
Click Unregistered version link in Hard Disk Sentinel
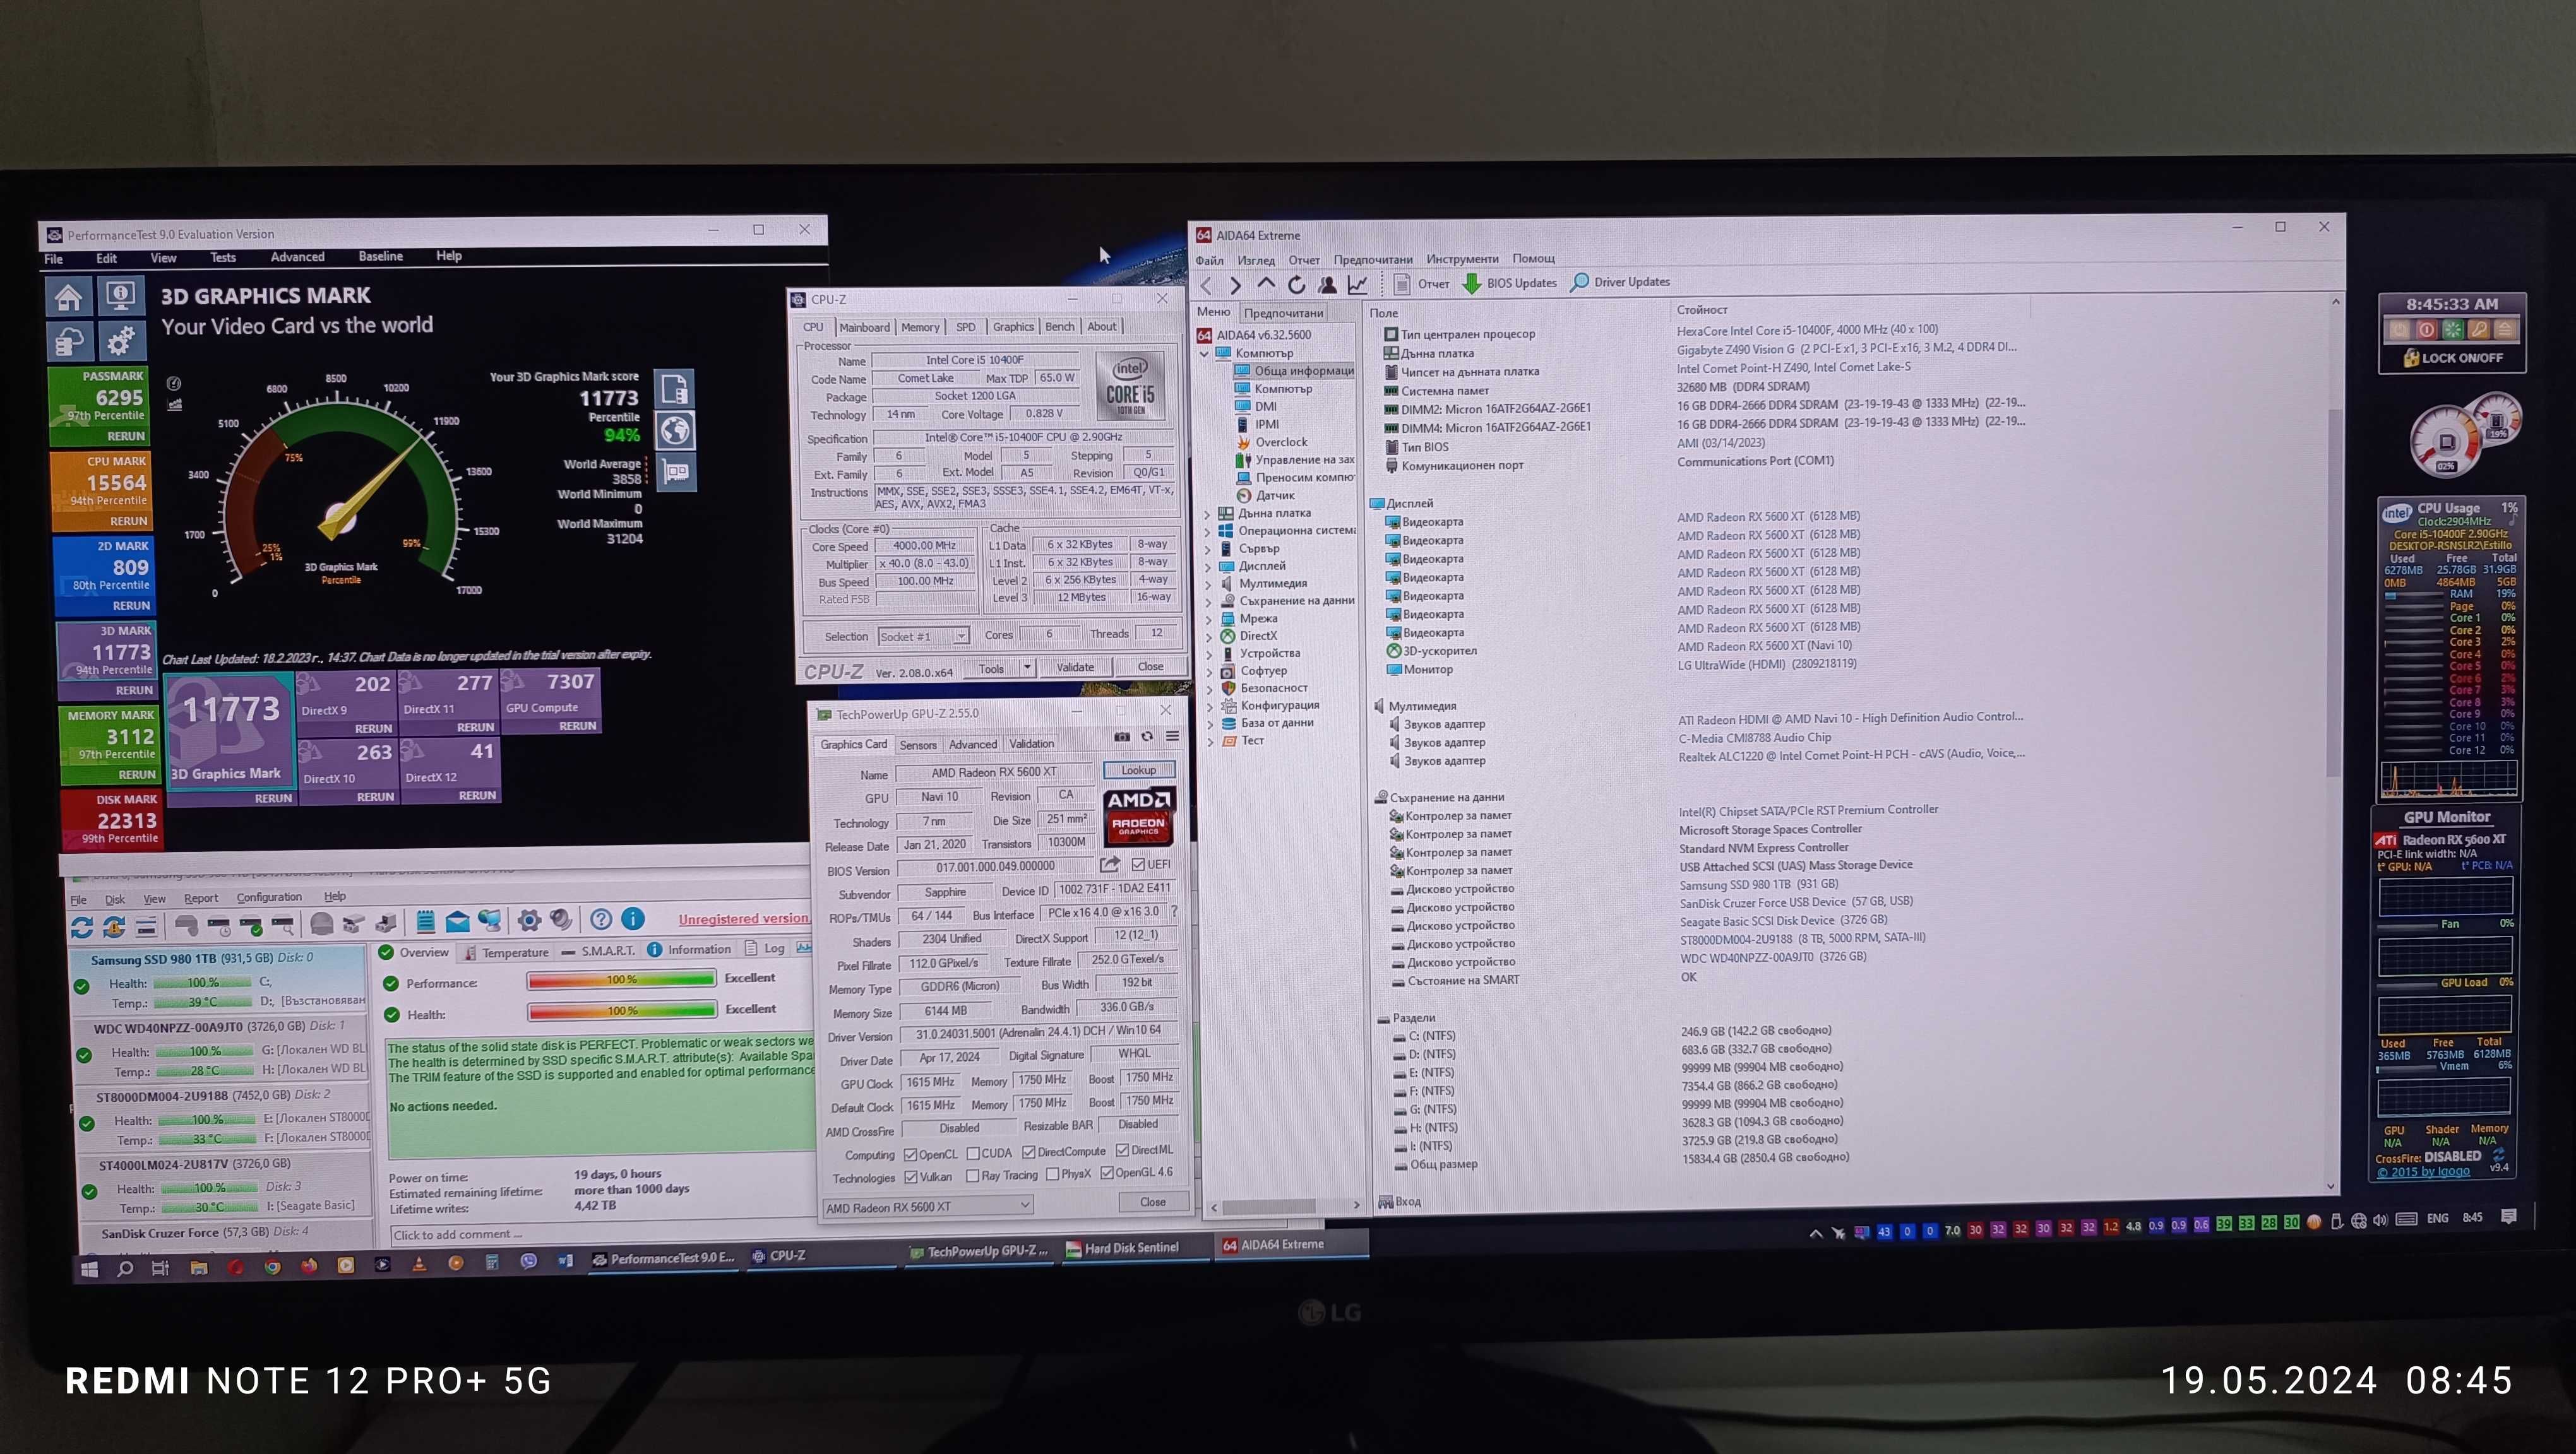click(743, 918)
